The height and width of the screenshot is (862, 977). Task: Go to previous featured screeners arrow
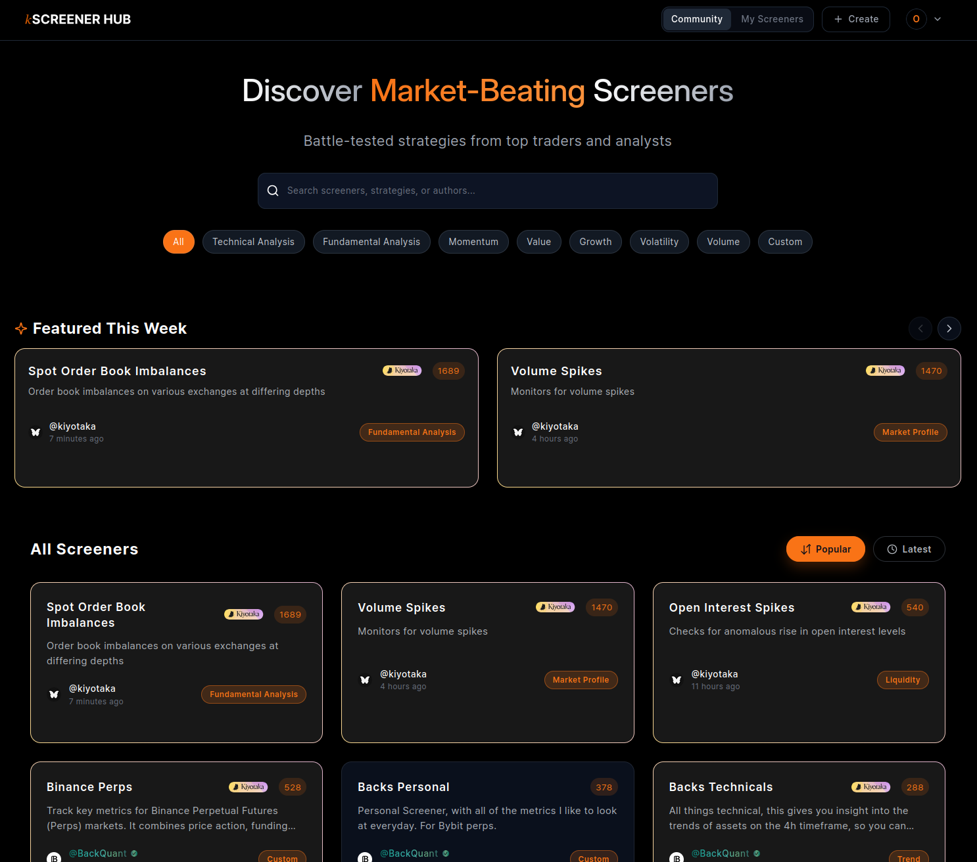tap(920, 329)
